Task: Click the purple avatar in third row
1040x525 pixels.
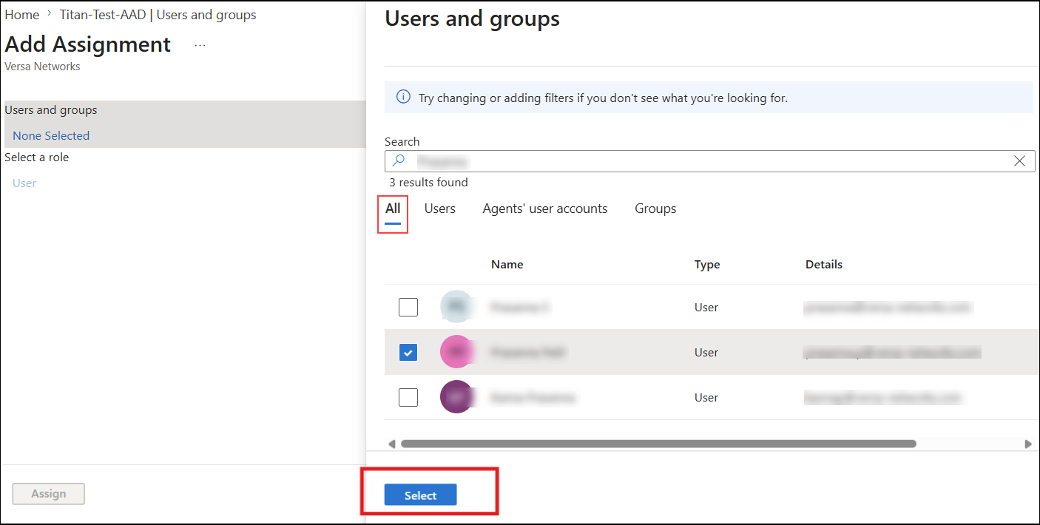Action: 456,397
